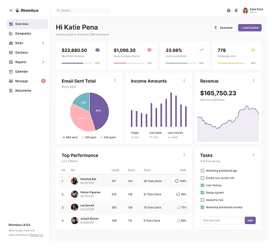The image size is (272, 250).
Task: Check the Awesome task checkbox
Action: point(202,200)
